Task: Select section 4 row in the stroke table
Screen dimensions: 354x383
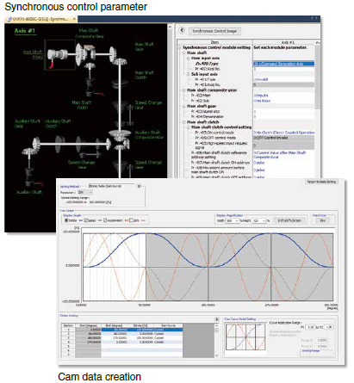Action: tap(122, 342)
